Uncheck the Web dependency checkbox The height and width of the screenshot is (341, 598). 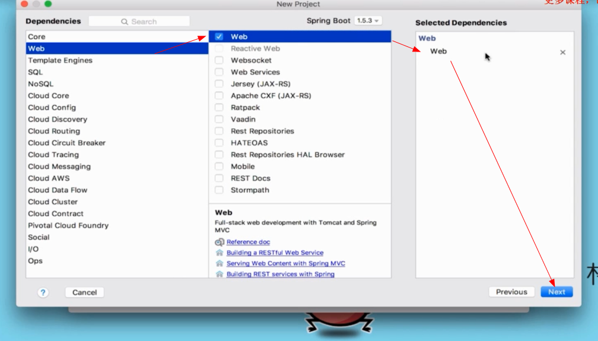point(219,37)
